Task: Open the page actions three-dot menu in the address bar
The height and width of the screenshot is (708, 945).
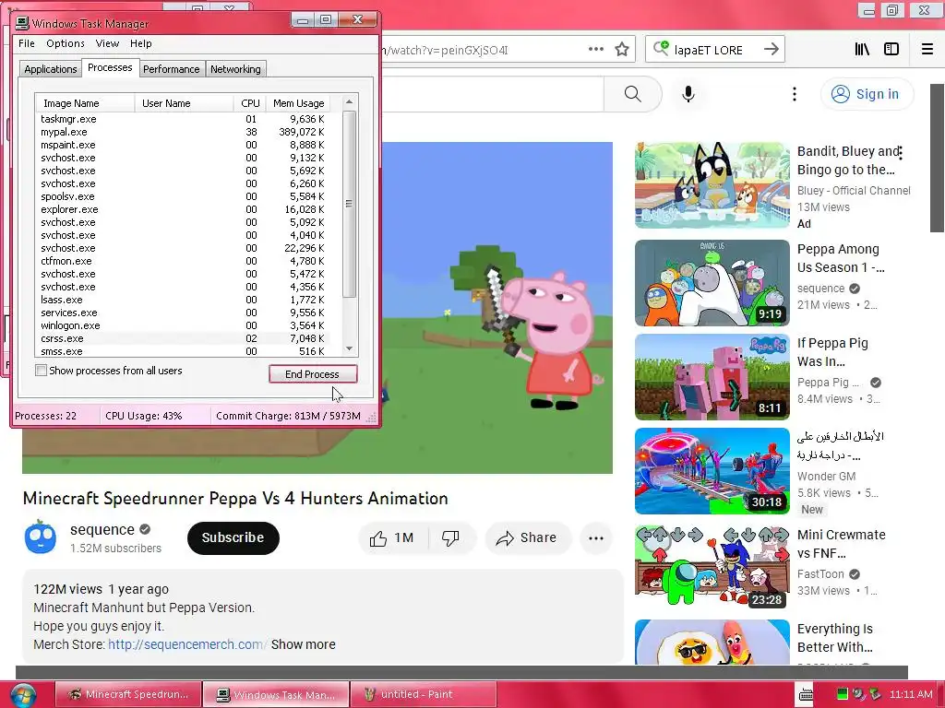Action: (x=595, y=50)
